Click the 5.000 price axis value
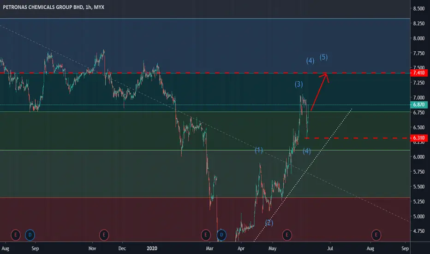 [419, 217]
